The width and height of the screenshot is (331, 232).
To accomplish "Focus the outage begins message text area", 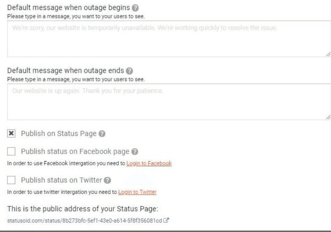I will click(x=169, y=39).
